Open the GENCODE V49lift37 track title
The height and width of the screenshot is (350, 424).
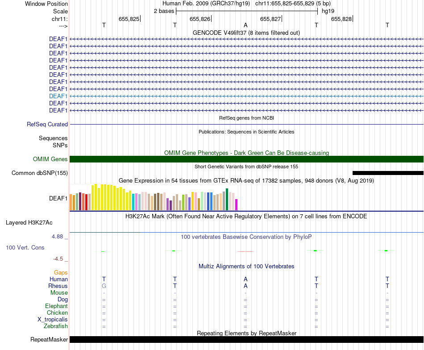click(x=246, y=33)
